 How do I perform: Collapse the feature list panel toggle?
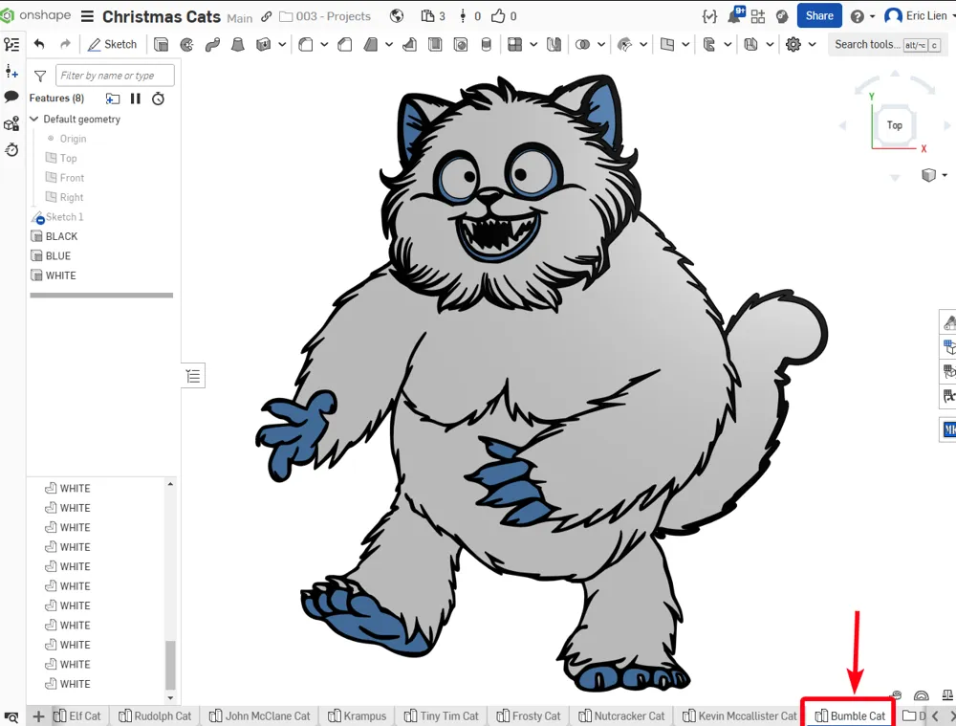[x=193, y=376]
